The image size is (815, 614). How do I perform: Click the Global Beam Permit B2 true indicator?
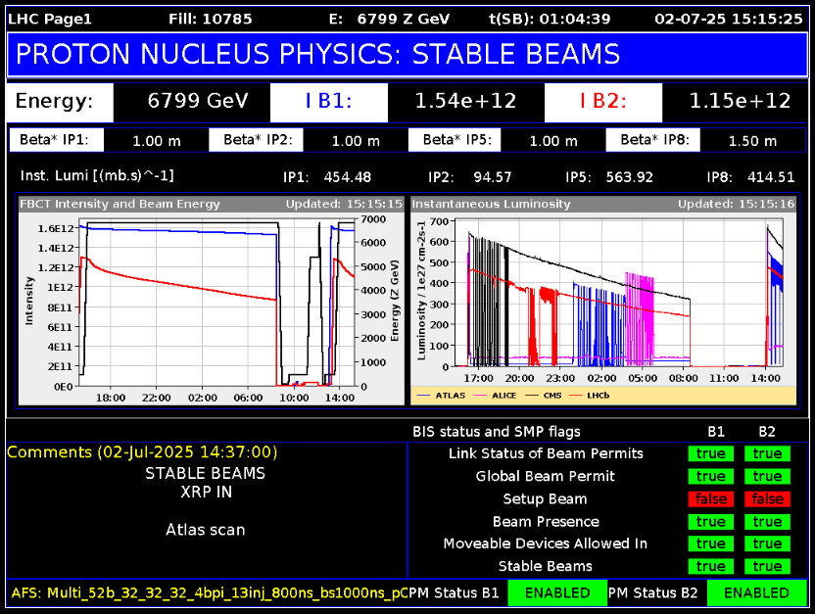767,476
